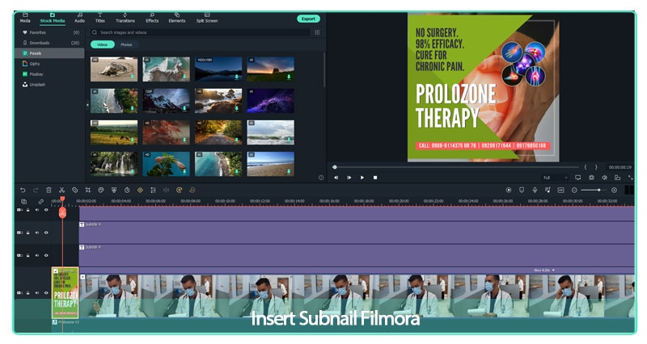Select Giphy stock source
The width and height of the screenshot is (647, 344).
[49, 64]
